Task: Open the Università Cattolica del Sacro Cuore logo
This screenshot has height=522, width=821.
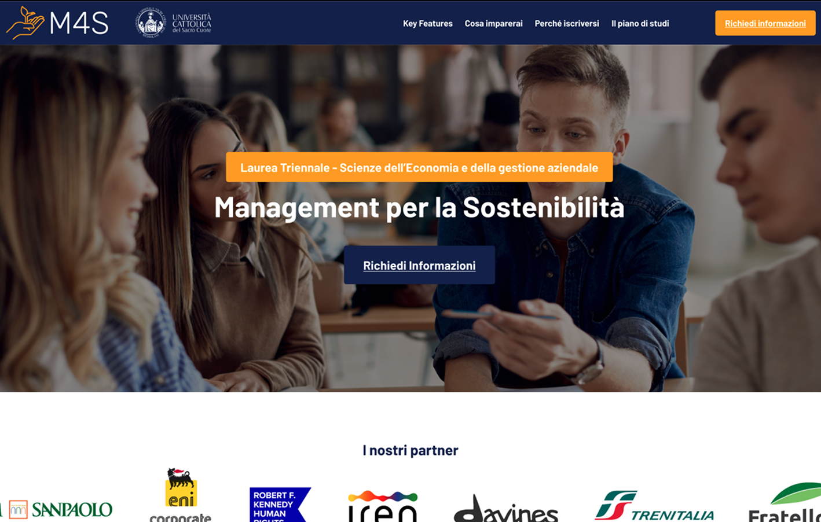Action: pos(174,23)
